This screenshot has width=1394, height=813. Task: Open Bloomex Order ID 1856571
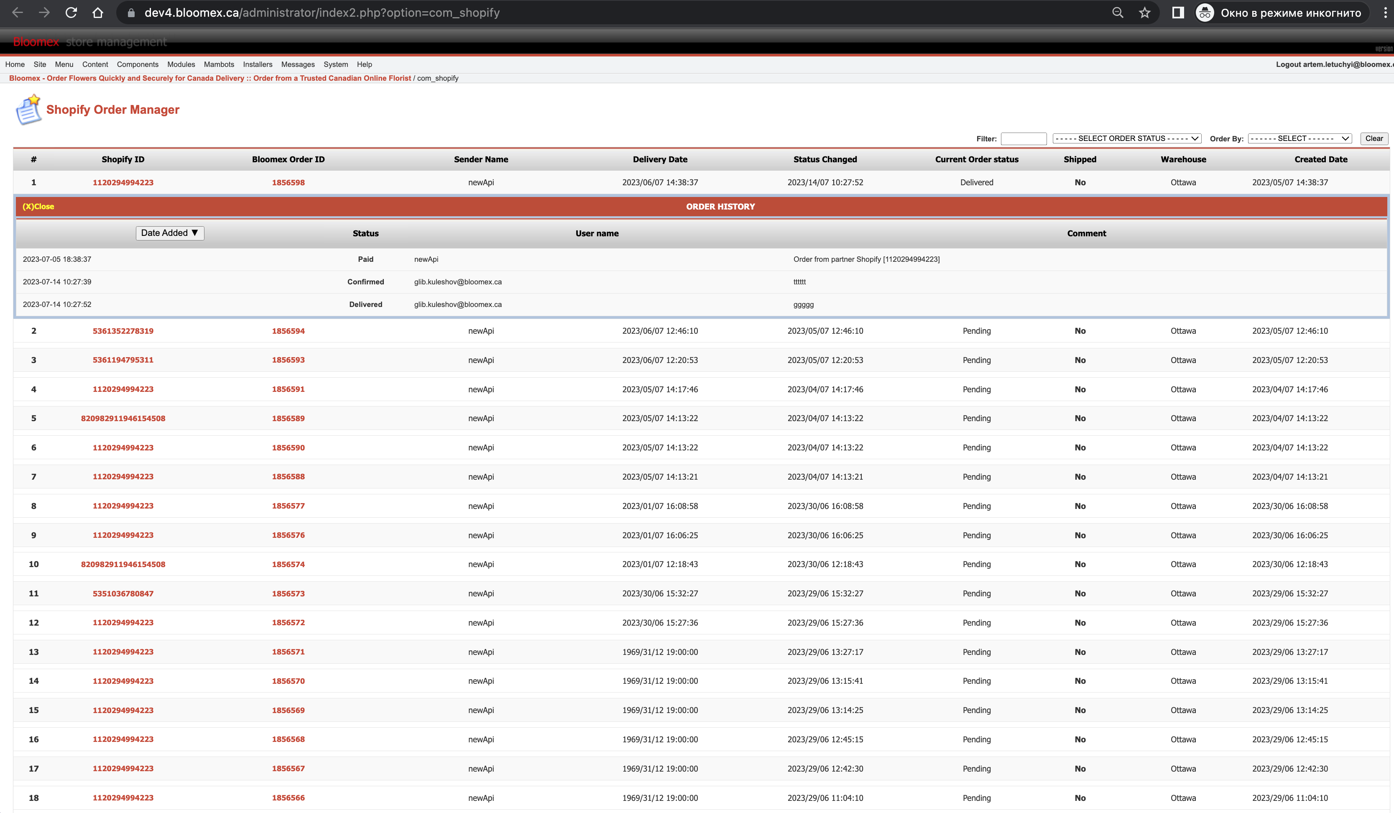pyautogui.click(x=288, y=652)
